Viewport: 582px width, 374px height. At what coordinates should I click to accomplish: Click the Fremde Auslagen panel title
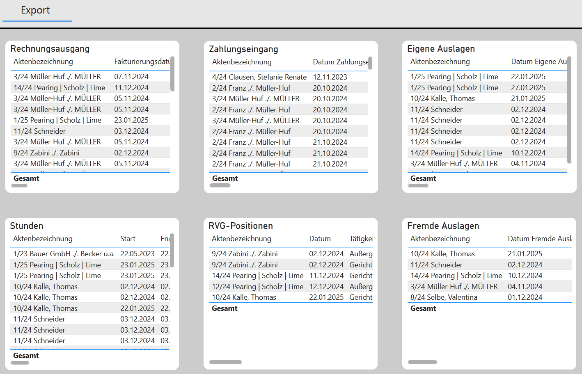click(443, 226)
